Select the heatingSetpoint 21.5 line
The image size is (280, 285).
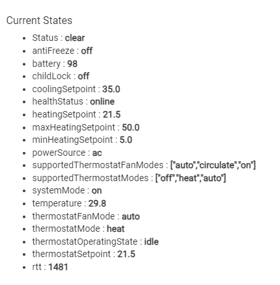coord(76,114)
